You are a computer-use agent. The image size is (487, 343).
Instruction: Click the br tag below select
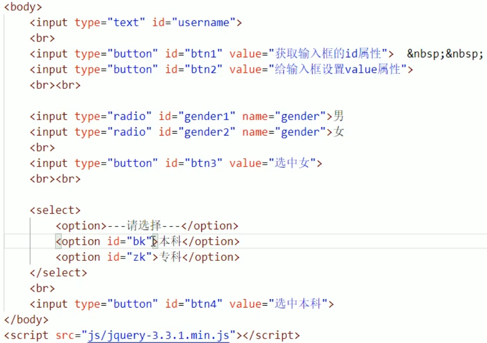click(42, 288)
